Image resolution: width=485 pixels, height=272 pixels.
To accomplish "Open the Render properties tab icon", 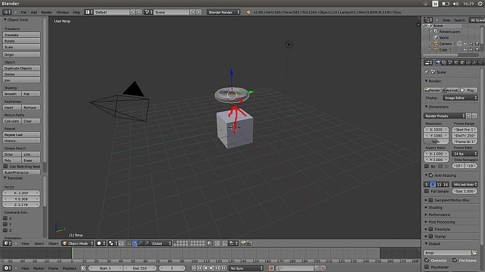I will click(438, 62).
